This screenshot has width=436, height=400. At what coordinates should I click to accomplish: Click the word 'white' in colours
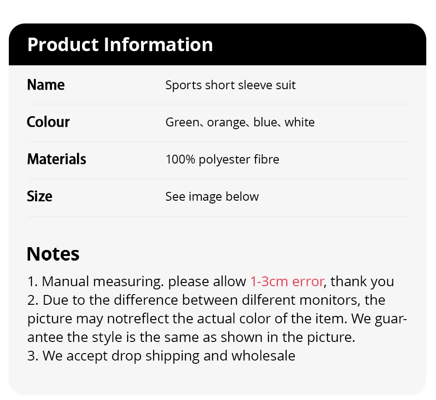[300, 123]
